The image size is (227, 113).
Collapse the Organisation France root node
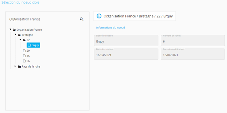coord(10,29)
